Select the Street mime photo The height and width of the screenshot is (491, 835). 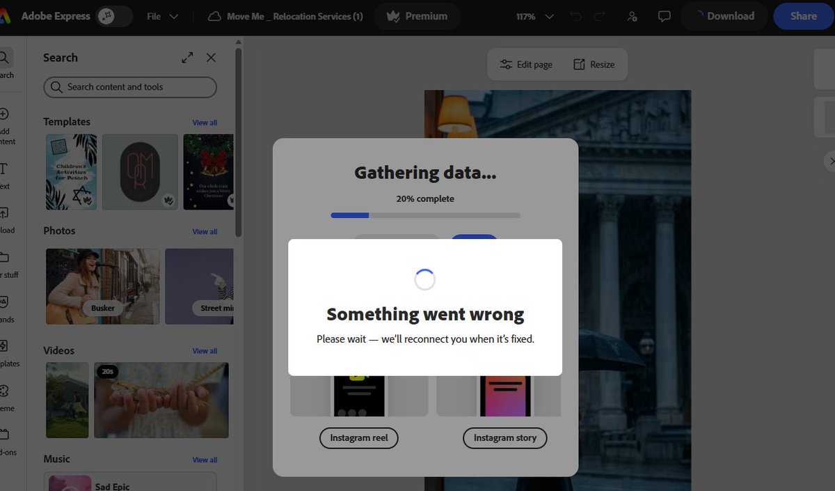[x=199, y=286]
